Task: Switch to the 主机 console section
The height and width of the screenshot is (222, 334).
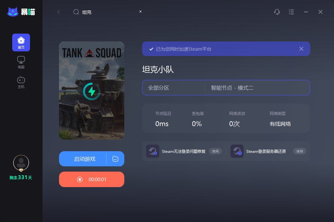Action: click(x=21, y=82)
